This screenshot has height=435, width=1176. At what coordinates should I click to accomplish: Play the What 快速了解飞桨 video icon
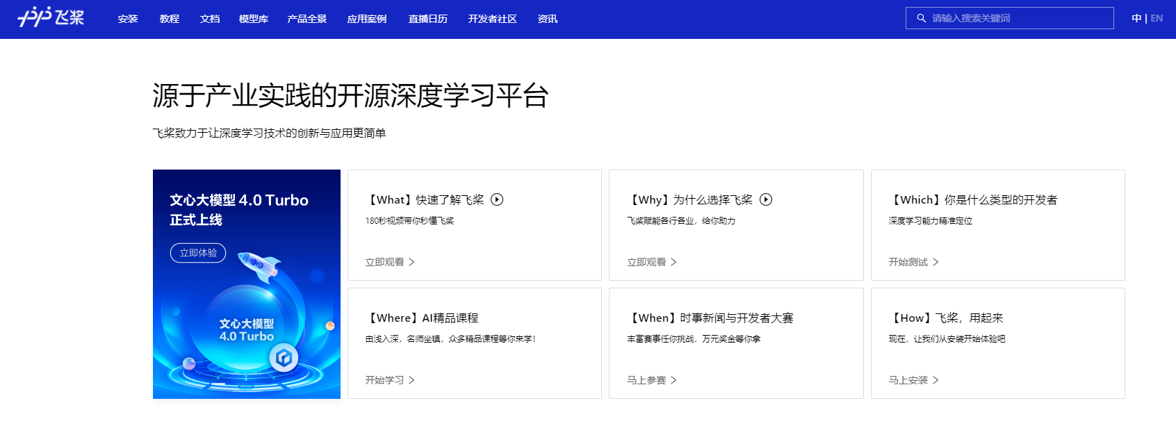[x=497, y=199]
